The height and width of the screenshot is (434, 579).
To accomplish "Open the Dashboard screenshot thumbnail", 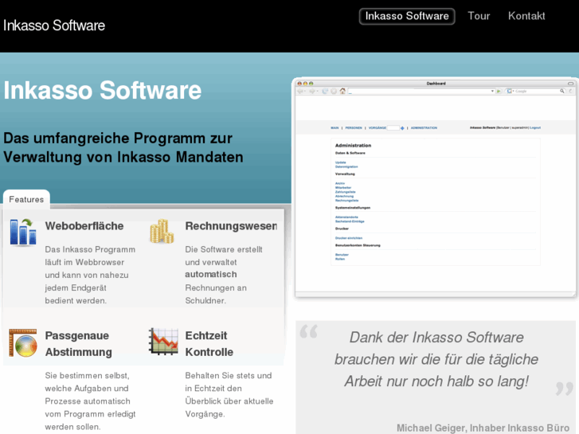I will (436, 187).
